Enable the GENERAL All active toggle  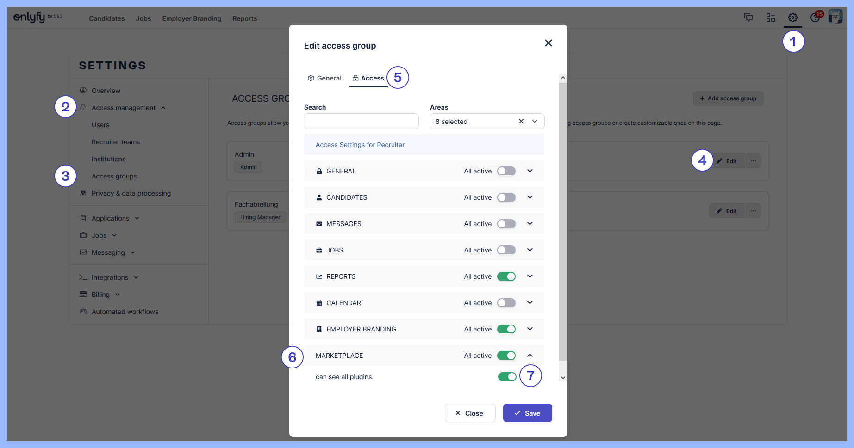pyautogui.click(x=506, y=171)
